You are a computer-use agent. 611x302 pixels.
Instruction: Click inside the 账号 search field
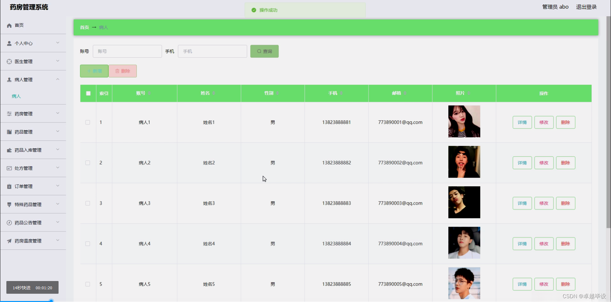click(127, 51)
